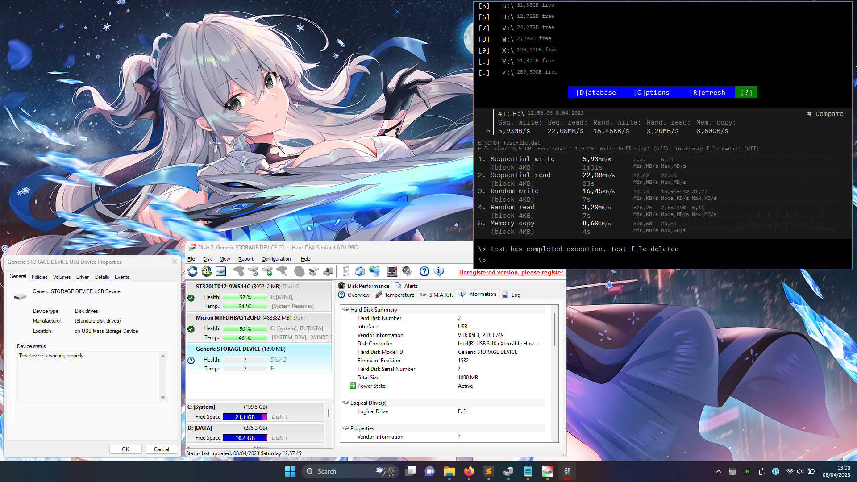Click the question mark status icon for Generic STORAGE DEVICE
The height and width of the screenshot is (482, 857).
(191, 360)
